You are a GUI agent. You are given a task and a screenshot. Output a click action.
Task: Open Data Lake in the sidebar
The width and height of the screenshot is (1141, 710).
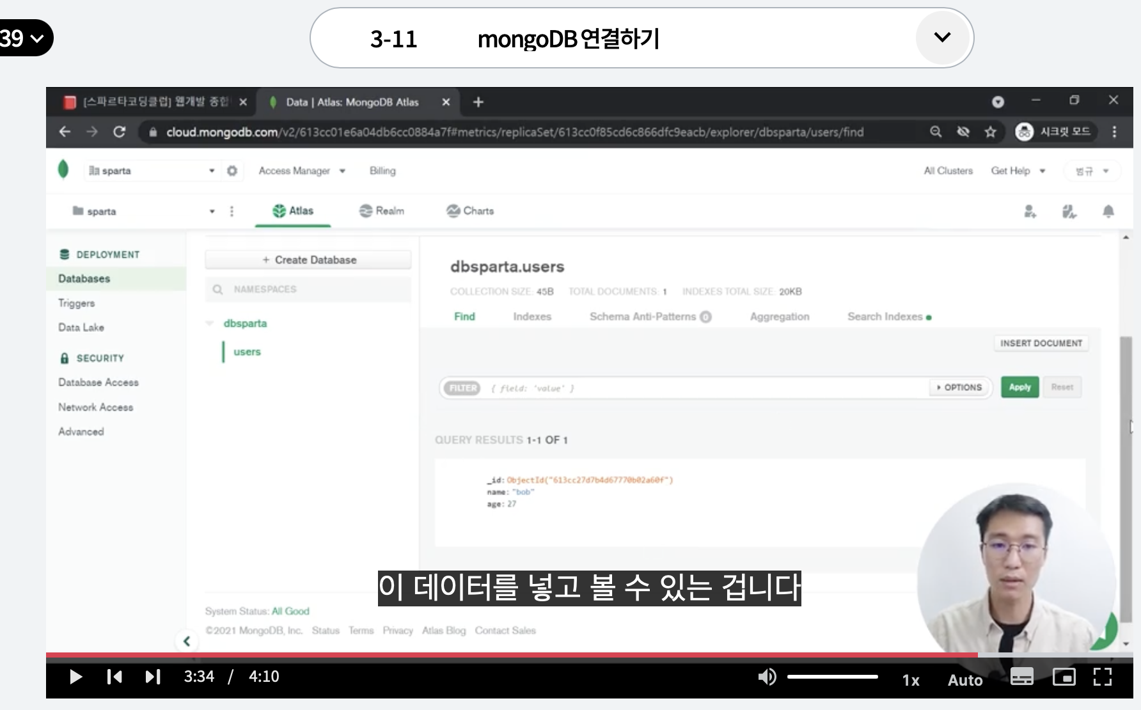pyautogui.click(x=81, y=327)
